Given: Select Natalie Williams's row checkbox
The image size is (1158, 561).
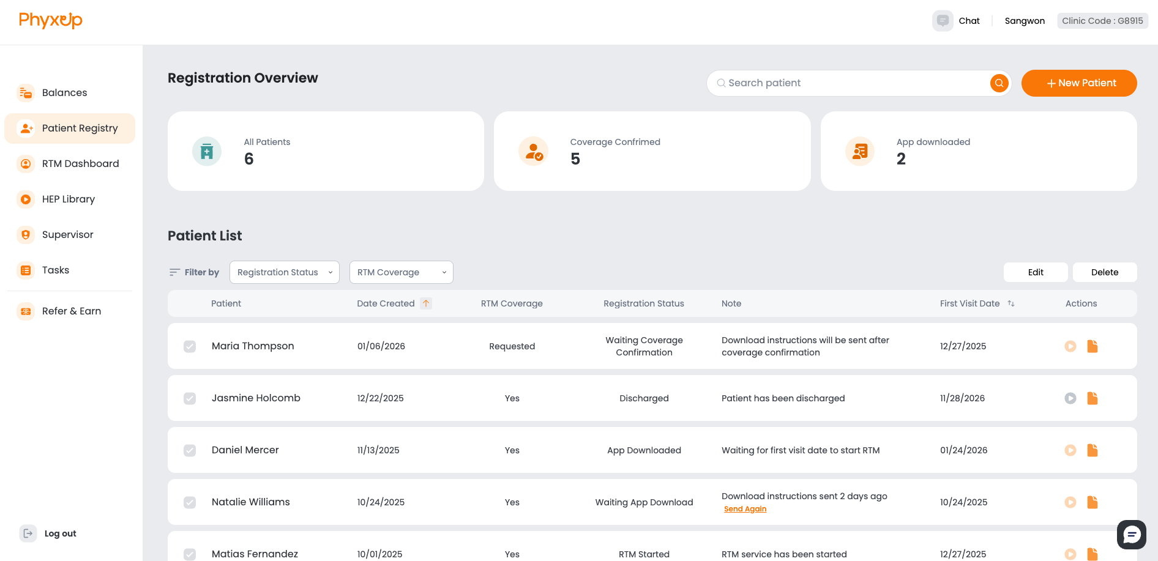Looking at the screenshot, I should (x=190, y=502).
